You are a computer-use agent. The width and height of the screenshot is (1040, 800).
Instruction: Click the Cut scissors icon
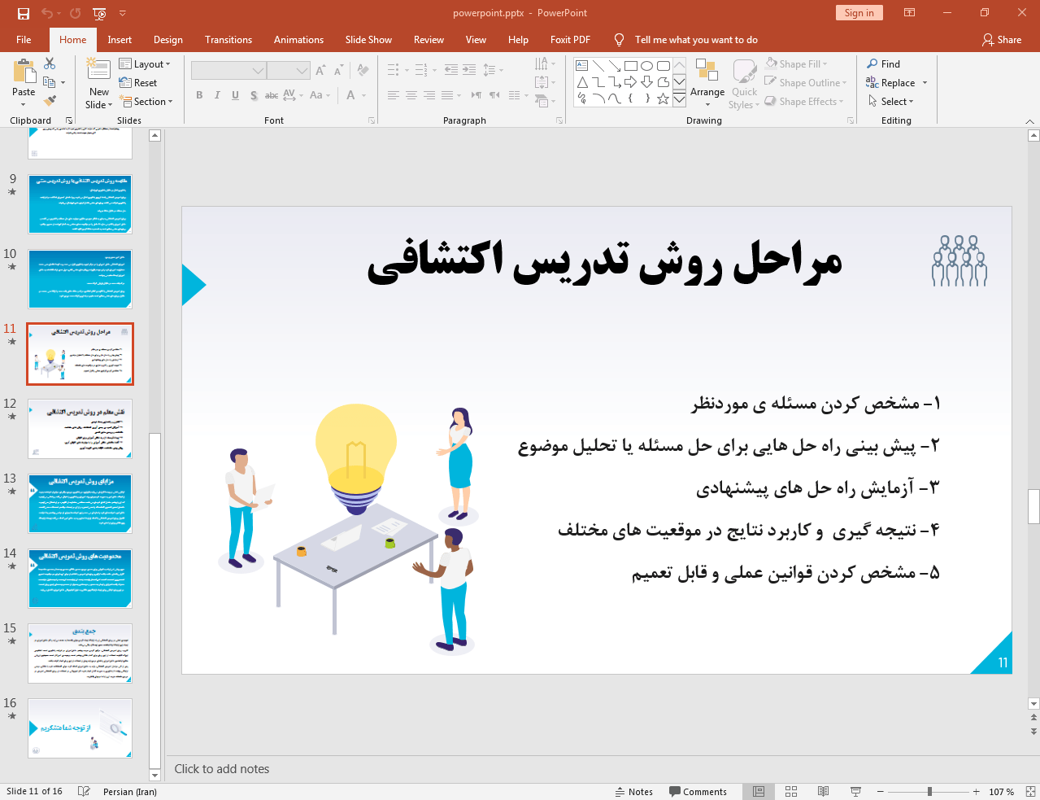pos(50,63)
